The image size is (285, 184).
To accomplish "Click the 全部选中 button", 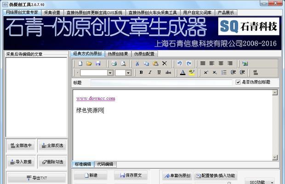I will 21,145.
